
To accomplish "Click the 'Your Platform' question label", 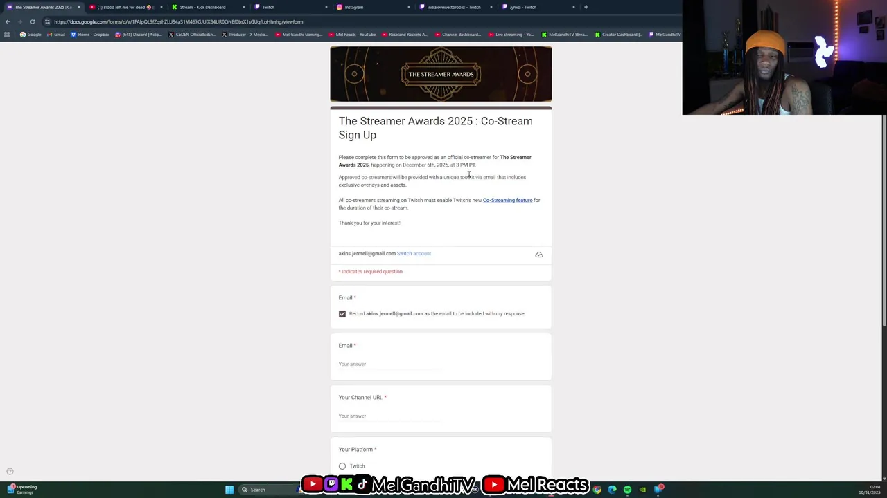I will click(356, 449).
